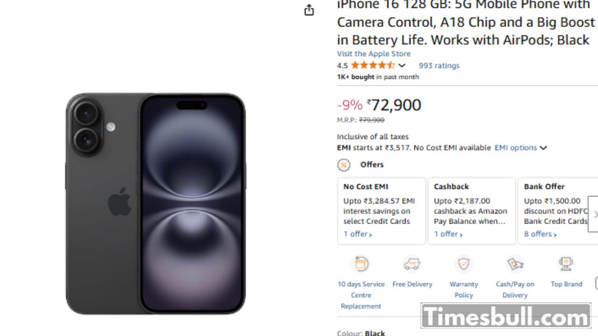This screenshot has width=598, height=336.
Task: Click the Warranty Policy shield icon
Action: pos(463,264)
